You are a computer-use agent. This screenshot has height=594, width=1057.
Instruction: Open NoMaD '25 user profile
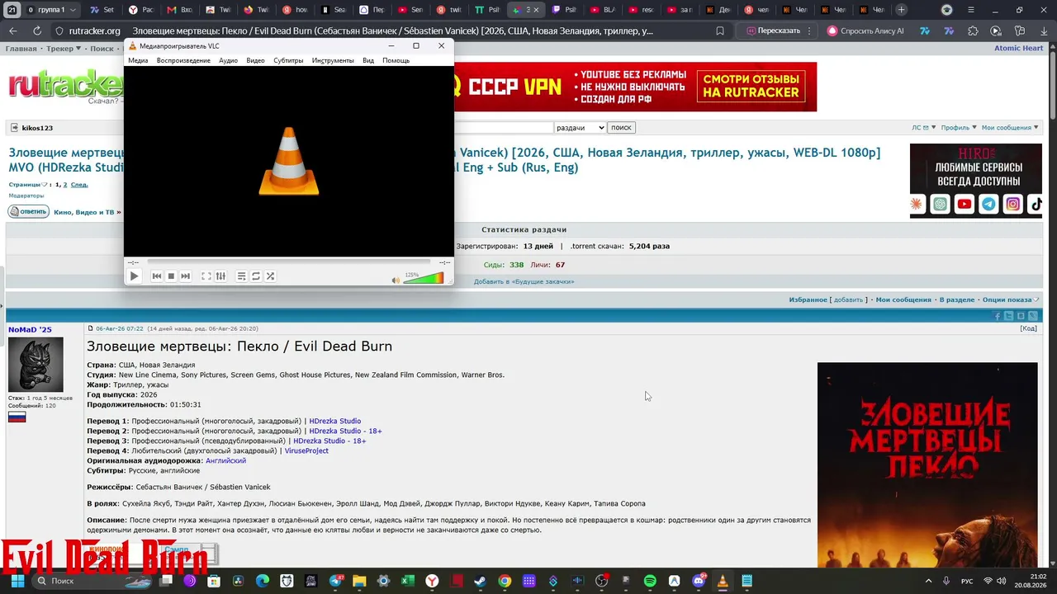30,330
